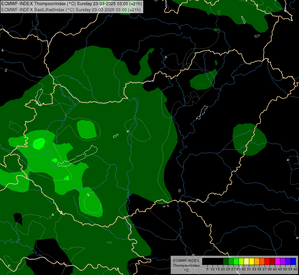The image size is (299, 275).
Task: Click the purple 45–50 legend swatch
Action: click(283, 261)
